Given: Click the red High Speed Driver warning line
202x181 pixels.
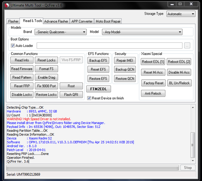Looking at the screenshot, I should point(39,119).
